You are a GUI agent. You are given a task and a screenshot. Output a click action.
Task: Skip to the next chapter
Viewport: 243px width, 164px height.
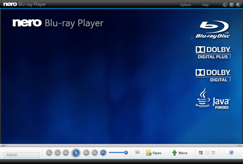[94, 153]
